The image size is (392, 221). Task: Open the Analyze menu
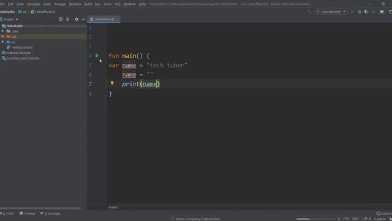(60, 4)
